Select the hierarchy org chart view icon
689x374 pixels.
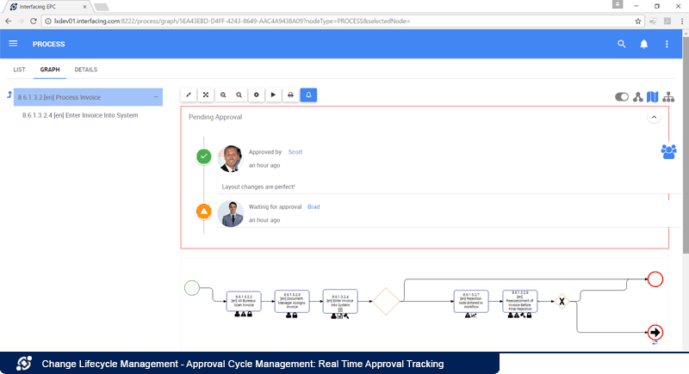(x=668, y=97)
